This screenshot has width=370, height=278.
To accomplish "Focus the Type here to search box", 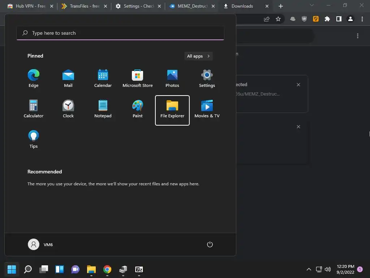I will tap(120, 33).
